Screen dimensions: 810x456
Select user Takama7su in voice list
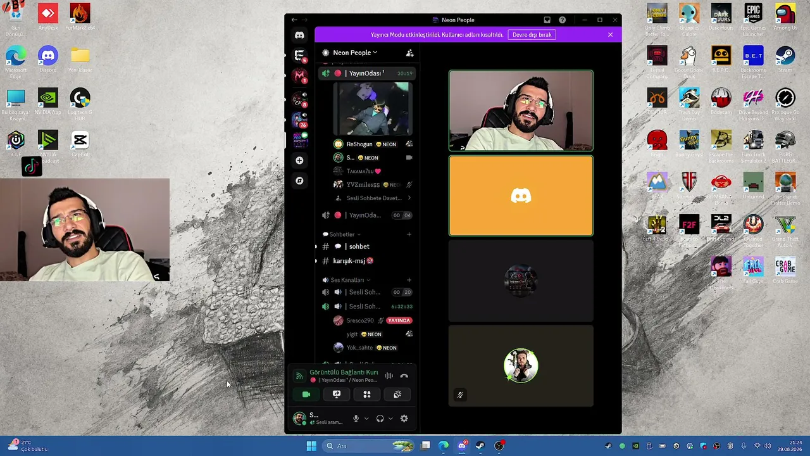pyautogui.click(x=373, y=171)
